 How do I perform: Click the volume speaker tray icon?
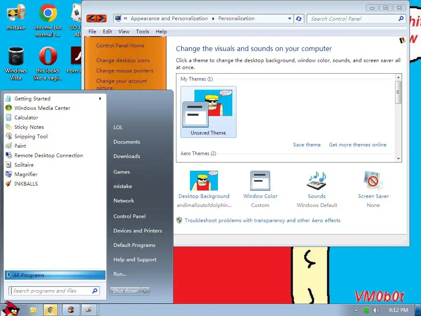click(x=376, y=310)
